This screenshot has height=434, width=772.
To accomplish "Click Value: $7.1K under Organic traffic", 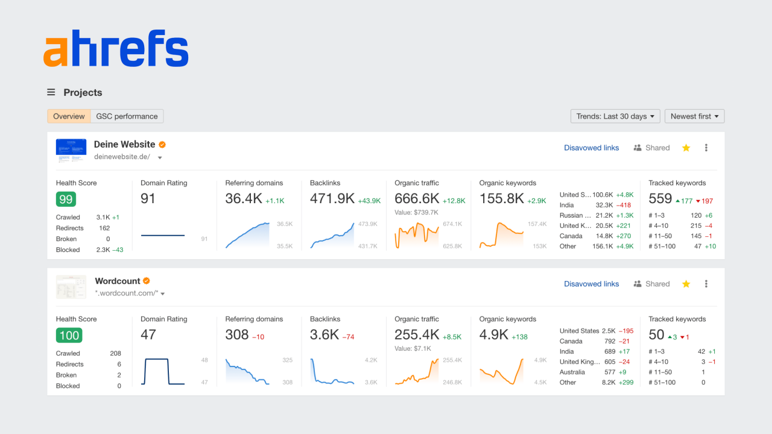I will tap(413, 348).
